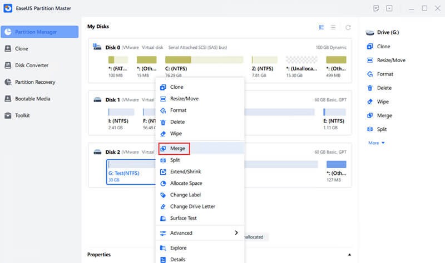Choose Extend/Shrink in the context menu
Viewport: 445px width, 263px height.
pos(200,171)
